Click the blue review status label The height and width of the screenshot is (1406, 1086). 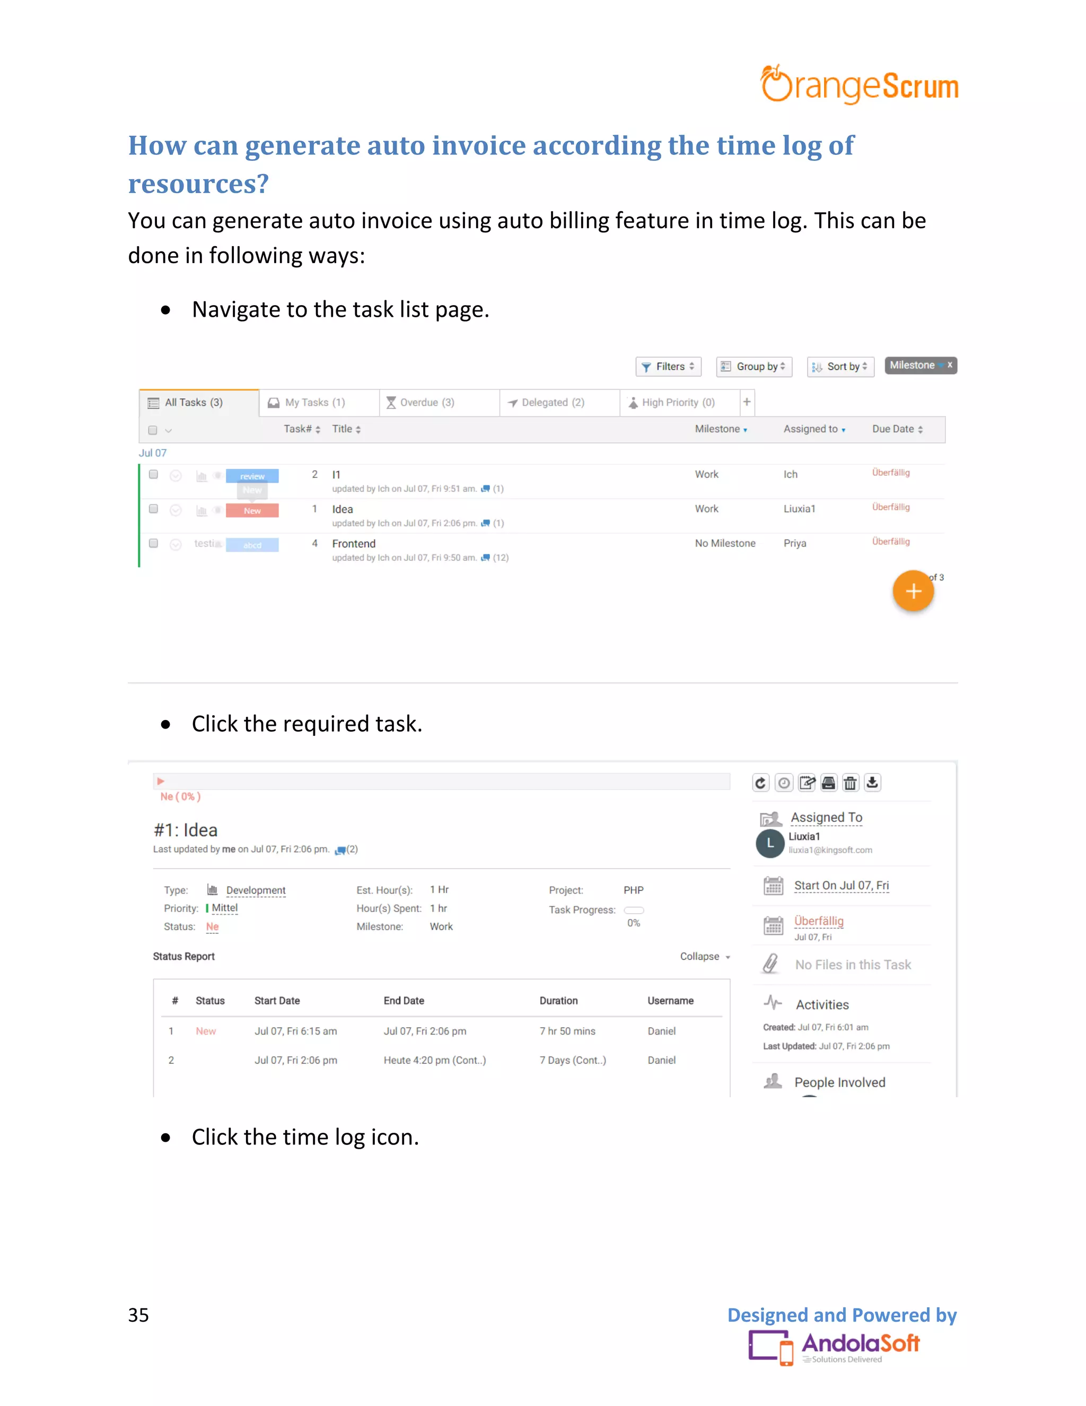pos(252,476)
